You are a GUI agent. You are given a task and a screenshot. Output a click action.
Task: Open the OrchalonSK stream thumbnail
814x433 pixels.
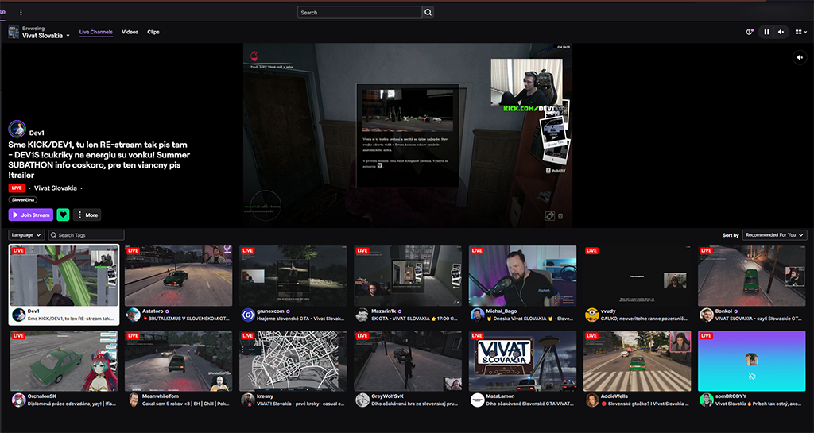point(64,361)
